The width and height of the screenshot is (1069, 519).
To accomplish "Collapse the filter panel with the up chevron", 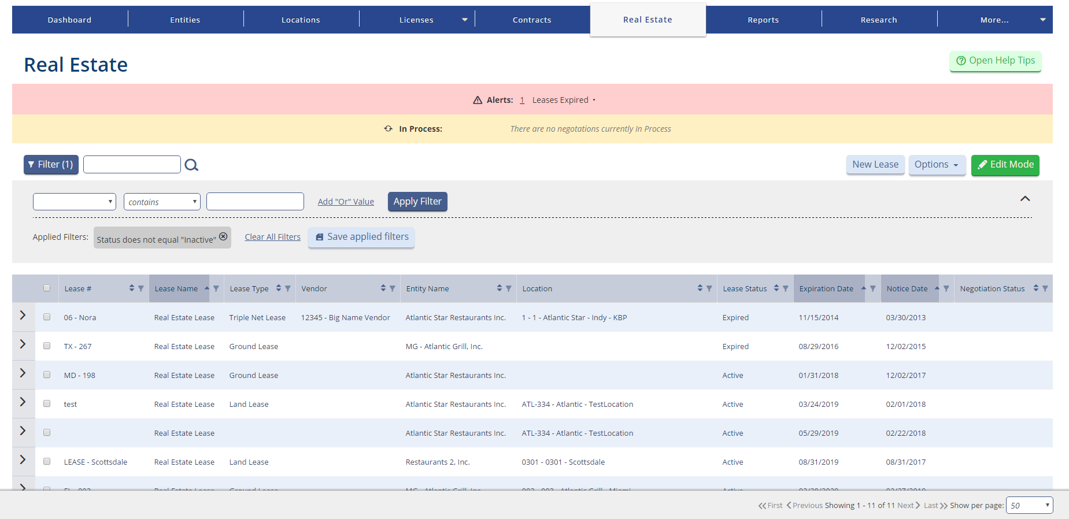I will 1025,199.
